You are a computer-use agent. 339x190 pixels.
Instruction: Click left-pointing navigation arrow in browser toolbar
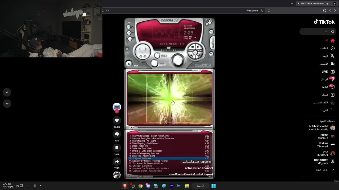pyautogui.click(x=330, y=11)
